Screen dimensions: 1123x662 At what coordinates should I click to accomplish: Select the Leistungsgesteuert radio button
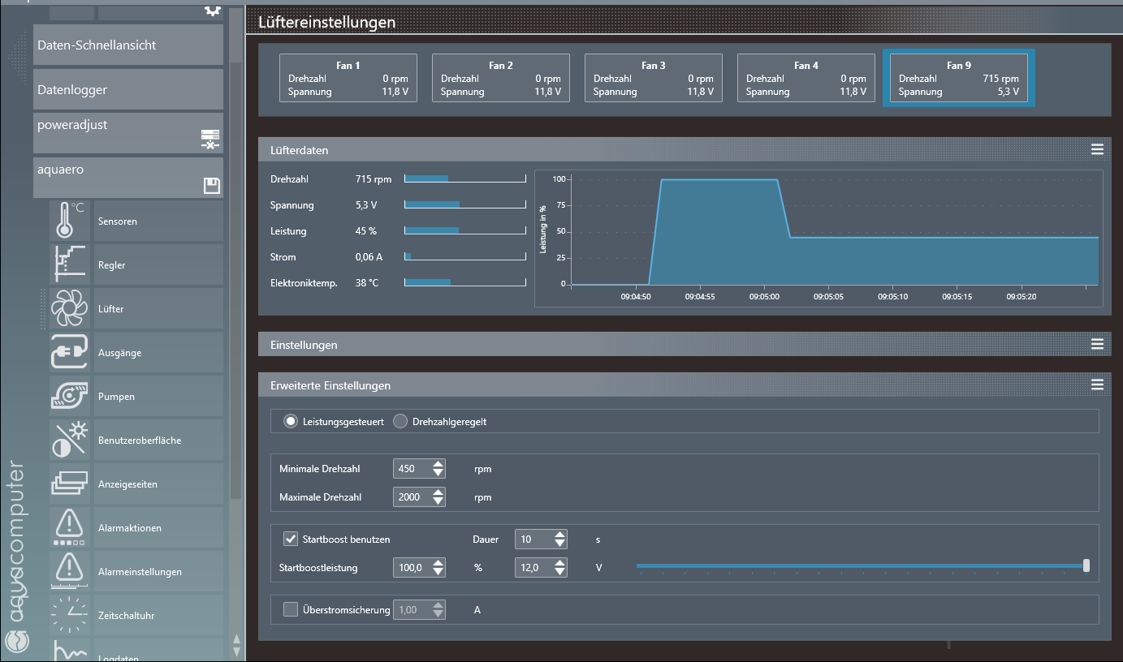pos(290,421)
